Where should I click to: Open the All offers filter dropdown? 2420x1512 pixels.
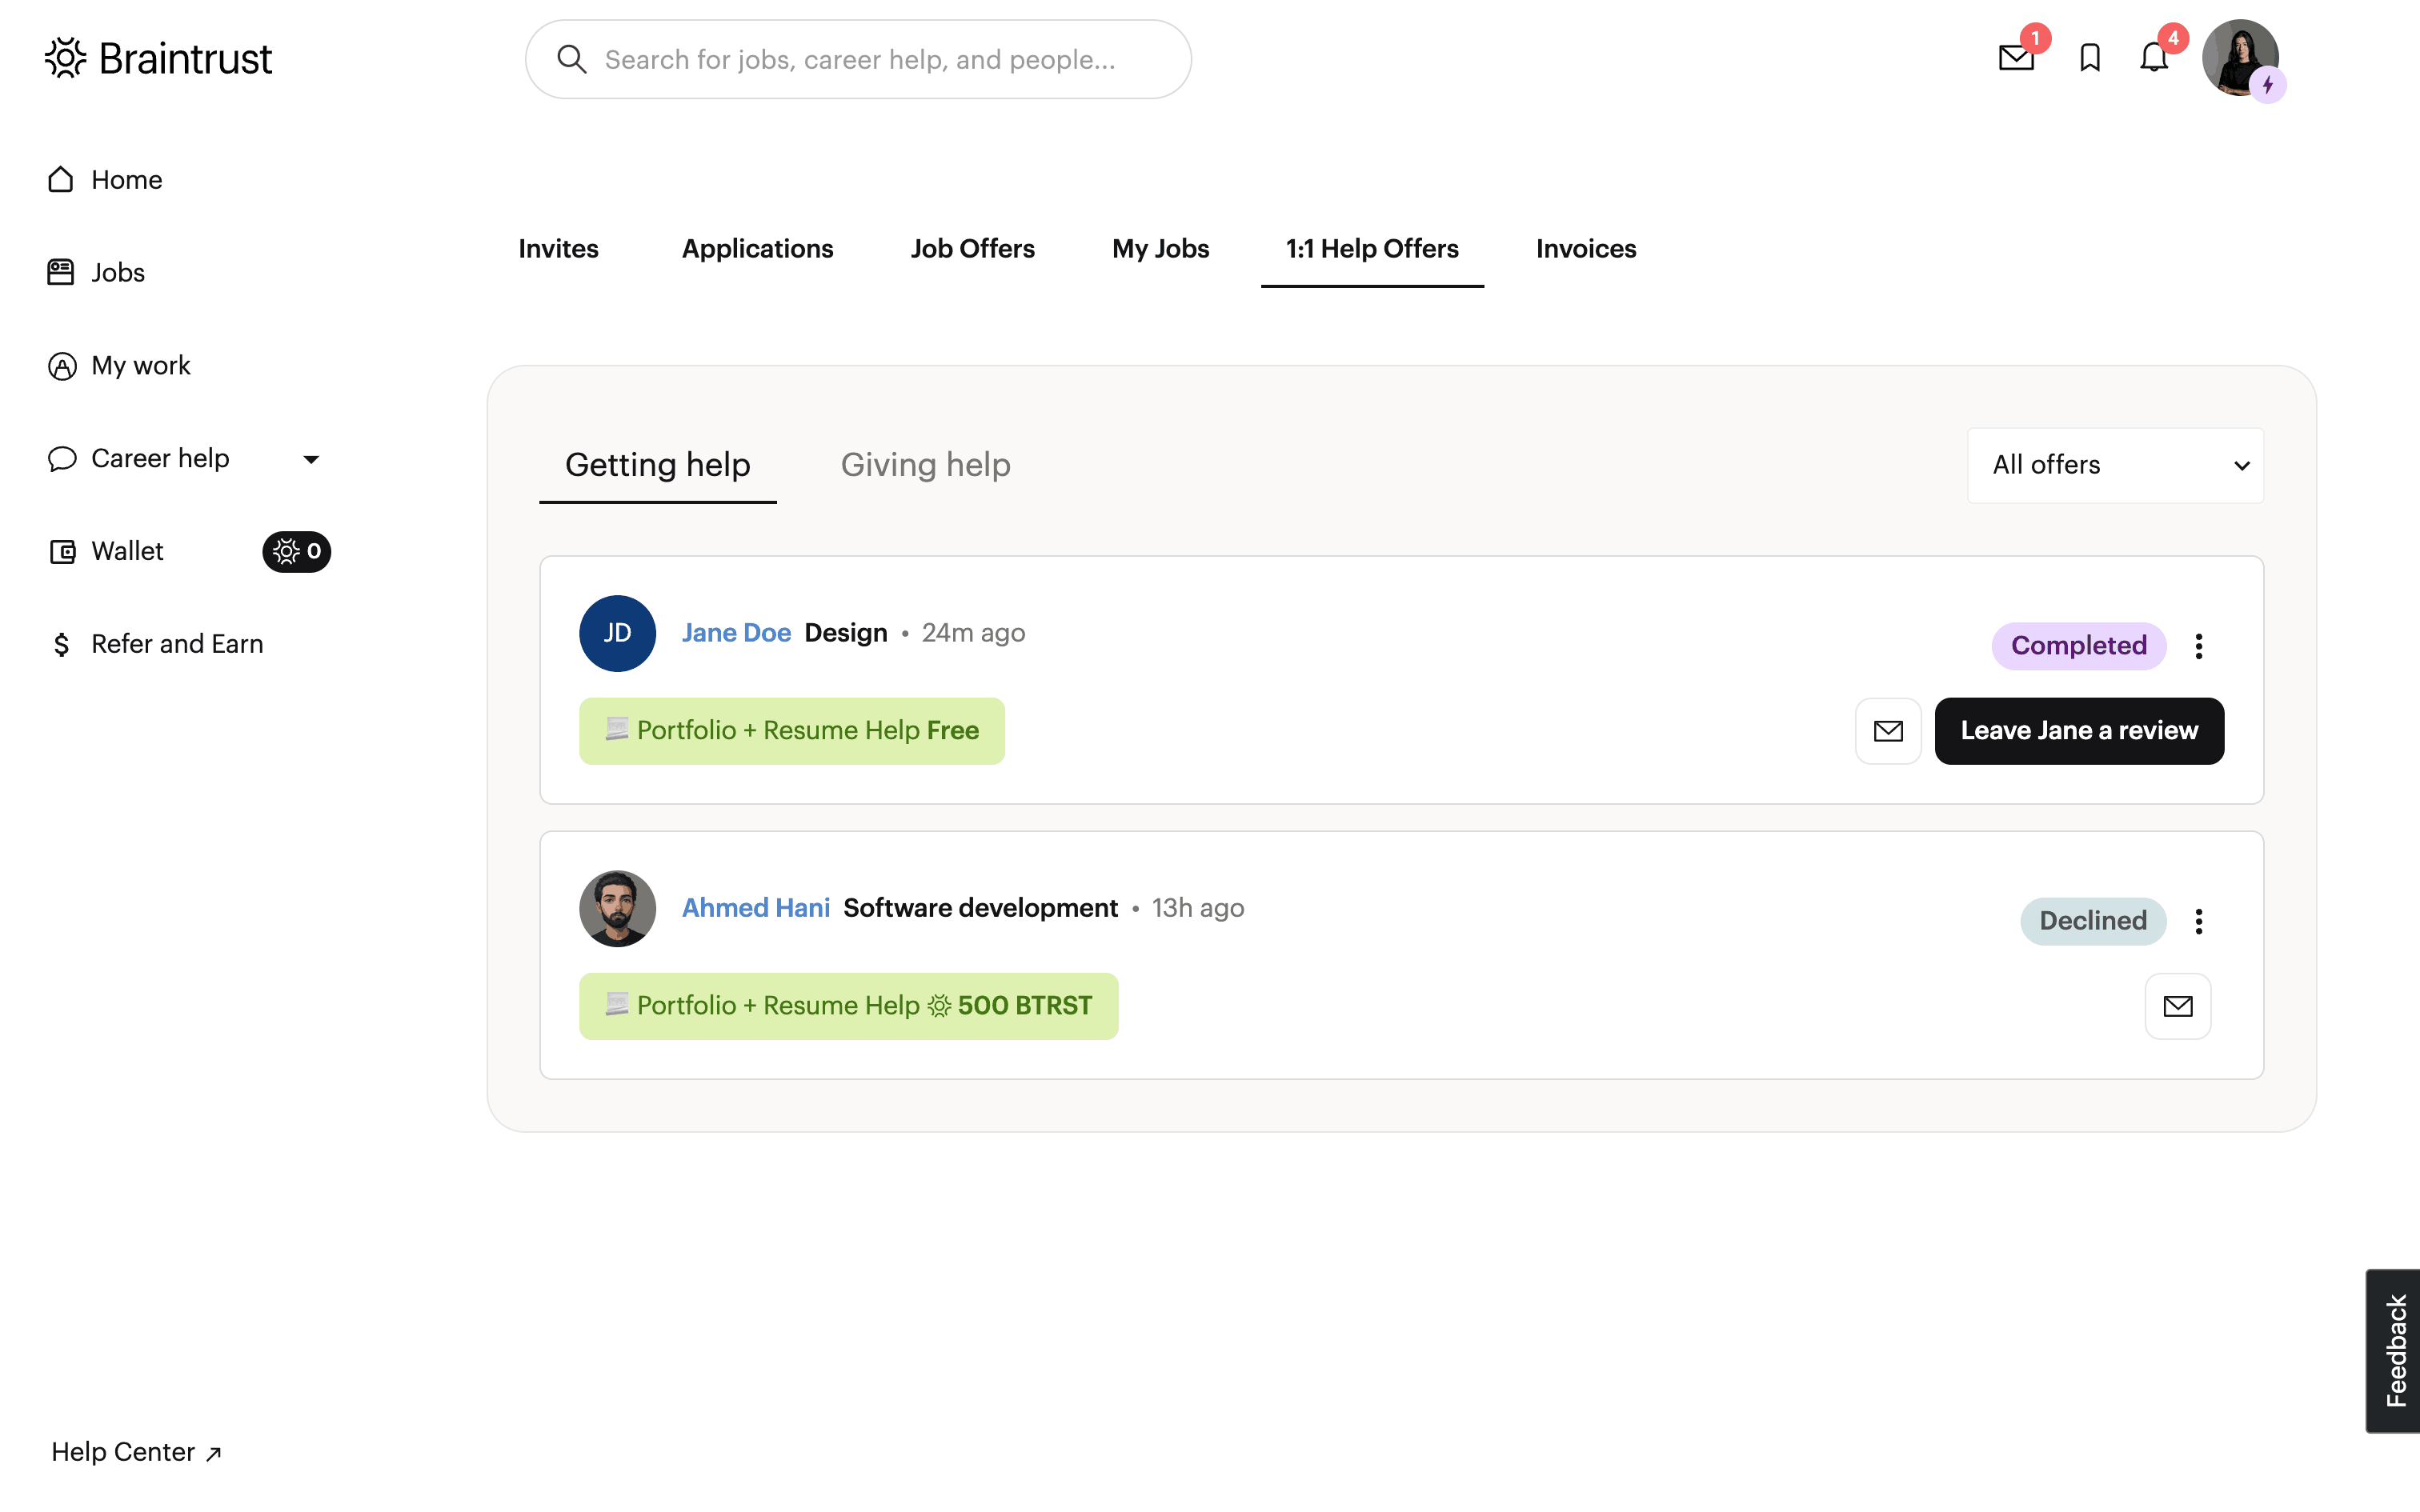[2114, 465]
